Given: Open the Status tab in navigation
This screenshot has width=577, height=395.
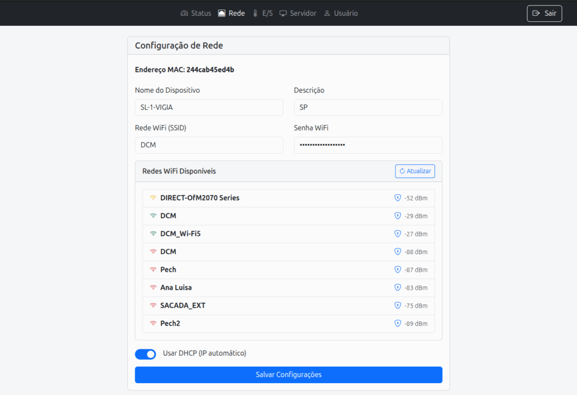Looking at the screenshot, I should point(196,13).
